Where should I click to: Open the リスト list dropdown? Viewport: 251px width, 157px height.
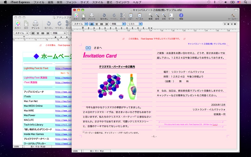click(x=135, y=24)
